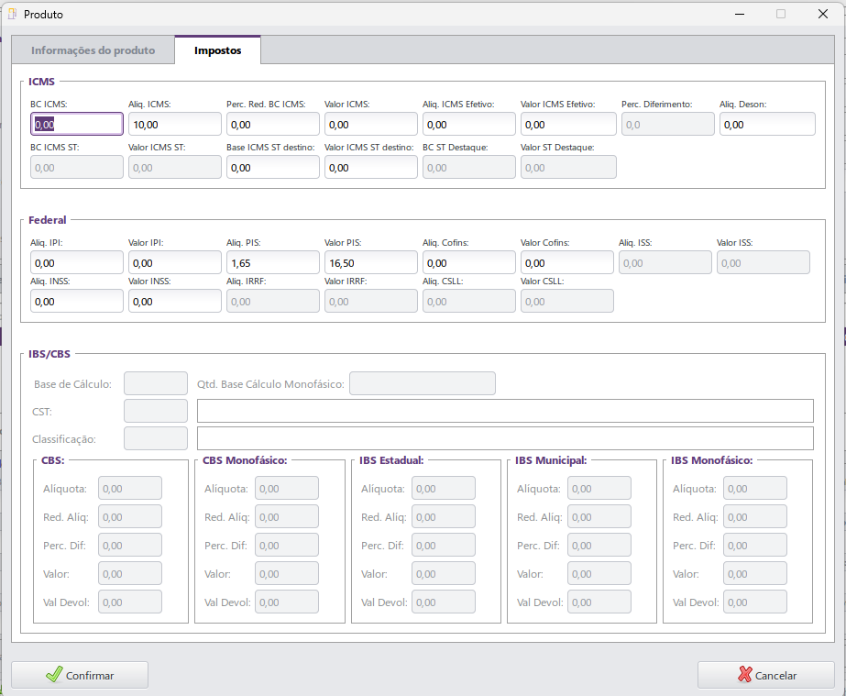Click the Aliq. IPI input field
This screenshot has height=696, width=846.
[77, 263]
